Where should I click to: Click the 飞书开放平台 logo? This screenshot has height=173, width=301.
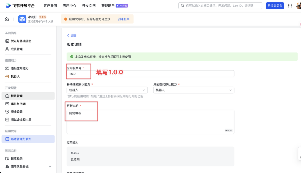click(20, 6)
